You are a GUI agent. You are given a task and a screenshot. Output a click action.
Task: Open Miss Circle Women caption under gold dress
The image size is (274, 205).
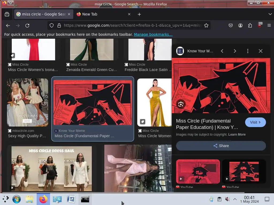point(155,136)
